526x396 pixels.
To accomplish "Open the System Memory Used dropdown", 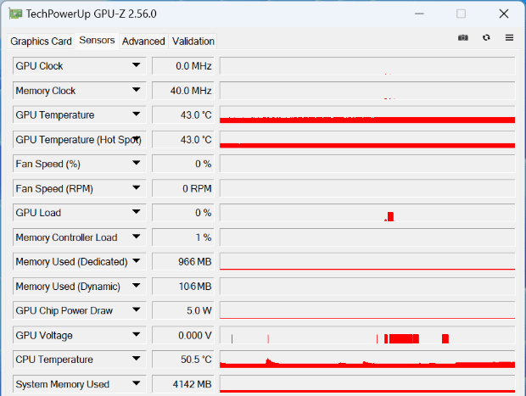I will coord(137,383).
